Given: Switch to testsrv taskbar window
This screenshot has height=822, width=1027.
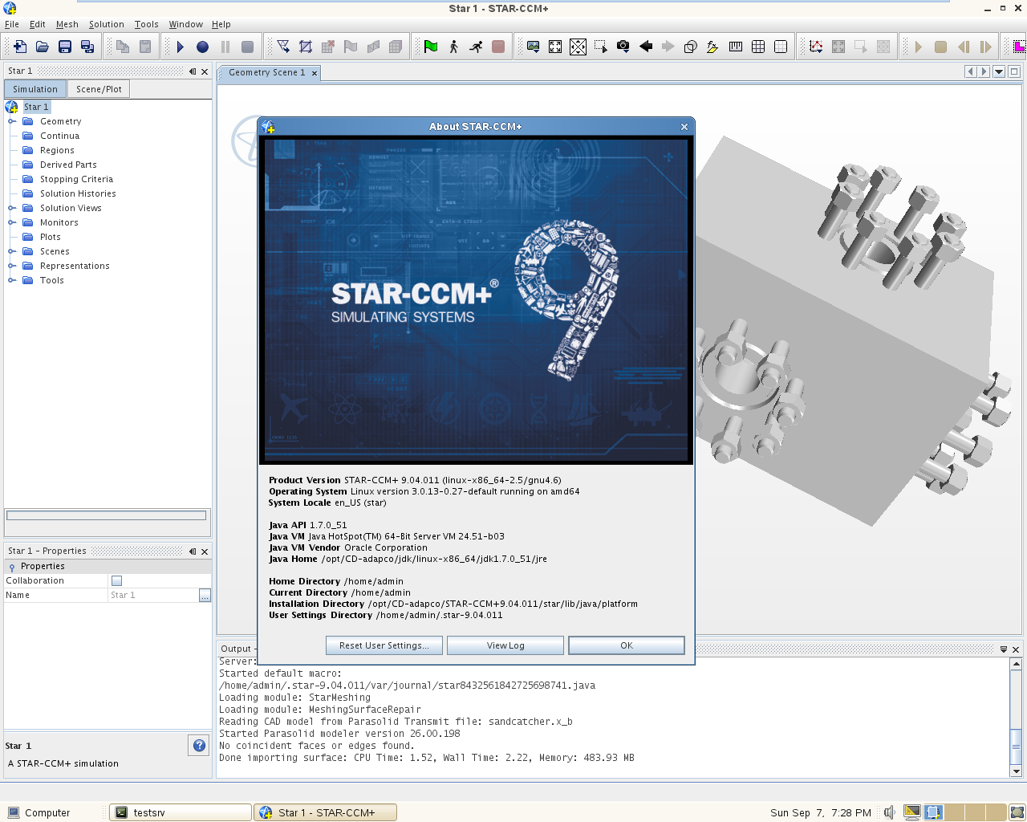Looking at the screenshot, I should [x=181, y=812].
